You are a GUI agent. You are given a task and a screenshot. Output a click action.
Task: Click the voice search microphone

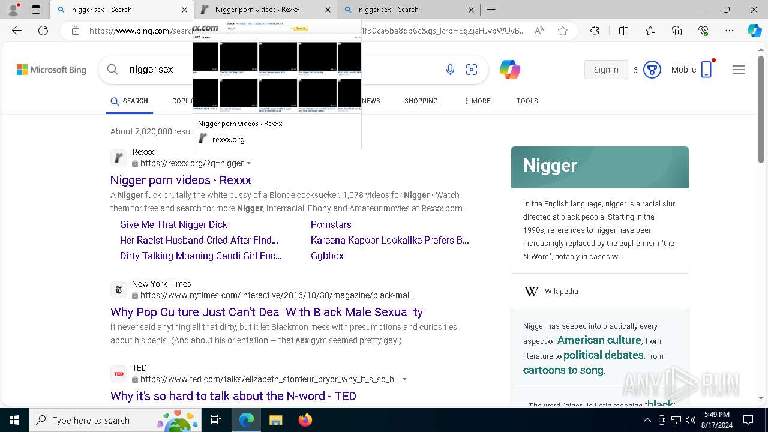tap(450, 70)
